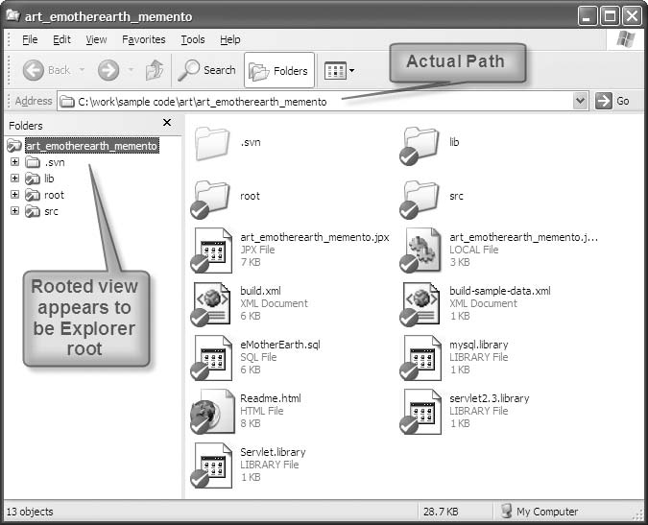Image resolution: width=648 pixels, height=525 pixels.
Task: Select the Readme.html file icon
Action: point(212,411)
